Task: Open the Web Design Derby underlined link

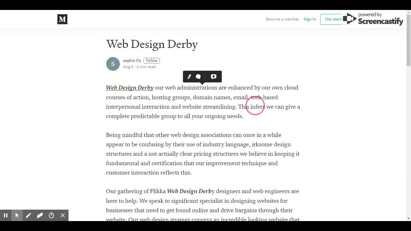Action: [130, 88]
